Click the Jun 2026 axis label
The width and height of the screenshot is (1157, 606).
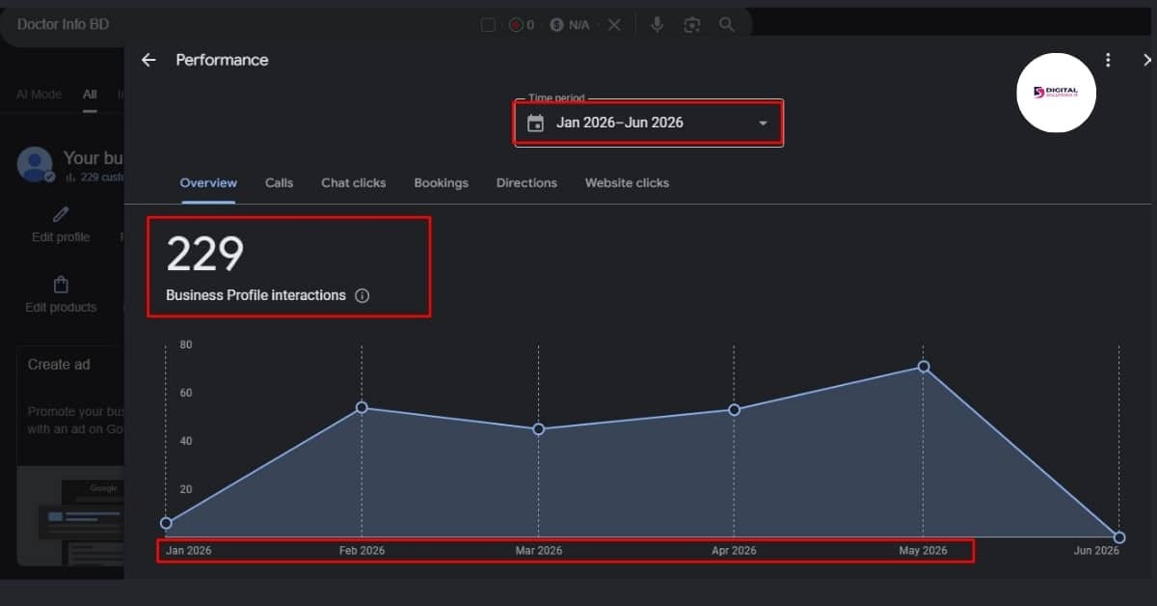(1096, 551)
